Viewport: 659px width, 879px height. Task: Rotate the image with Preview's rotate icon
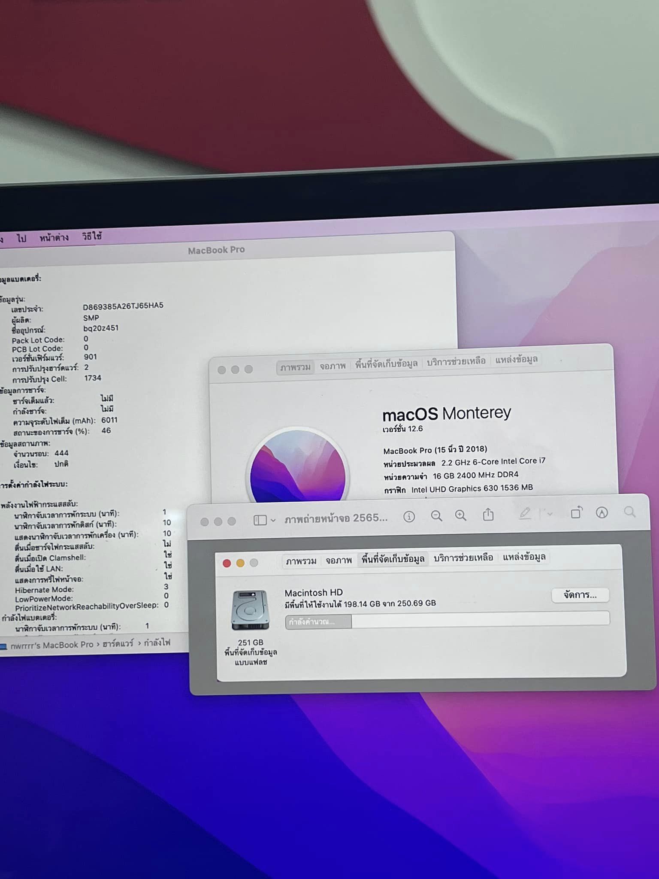pyautogui.click(x=576, y=512)
